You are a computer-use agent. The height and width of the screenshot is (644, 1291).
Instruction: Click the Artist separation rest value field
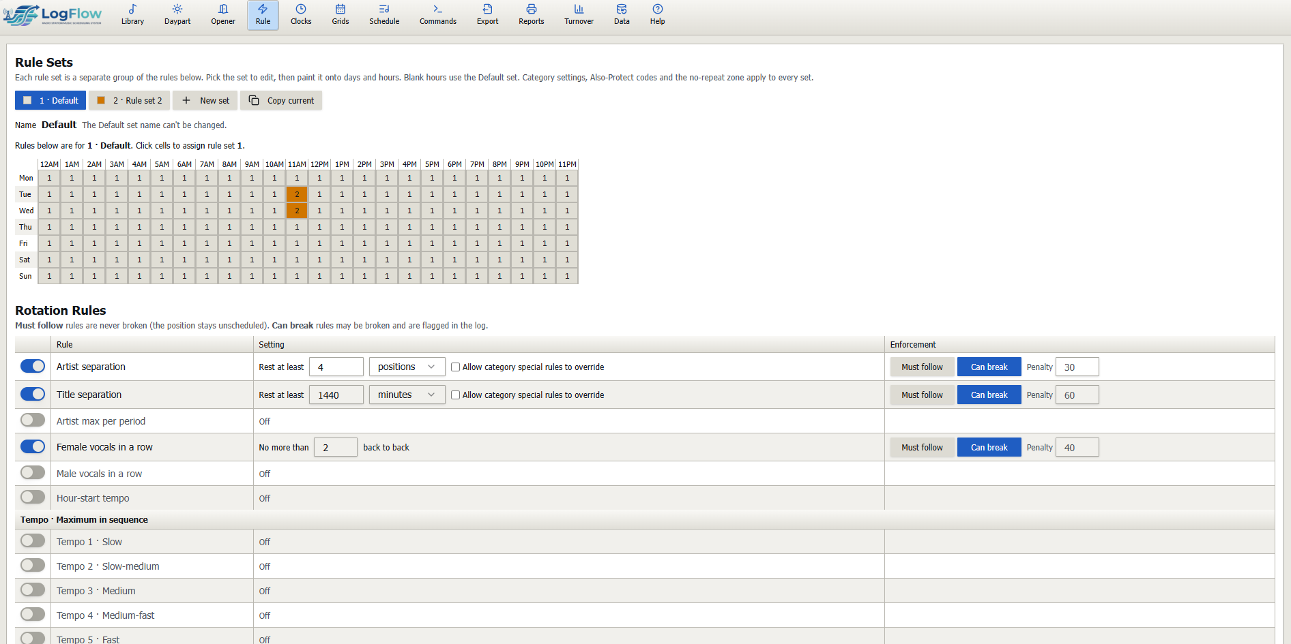pyautogui.click(x=336, y=367)
